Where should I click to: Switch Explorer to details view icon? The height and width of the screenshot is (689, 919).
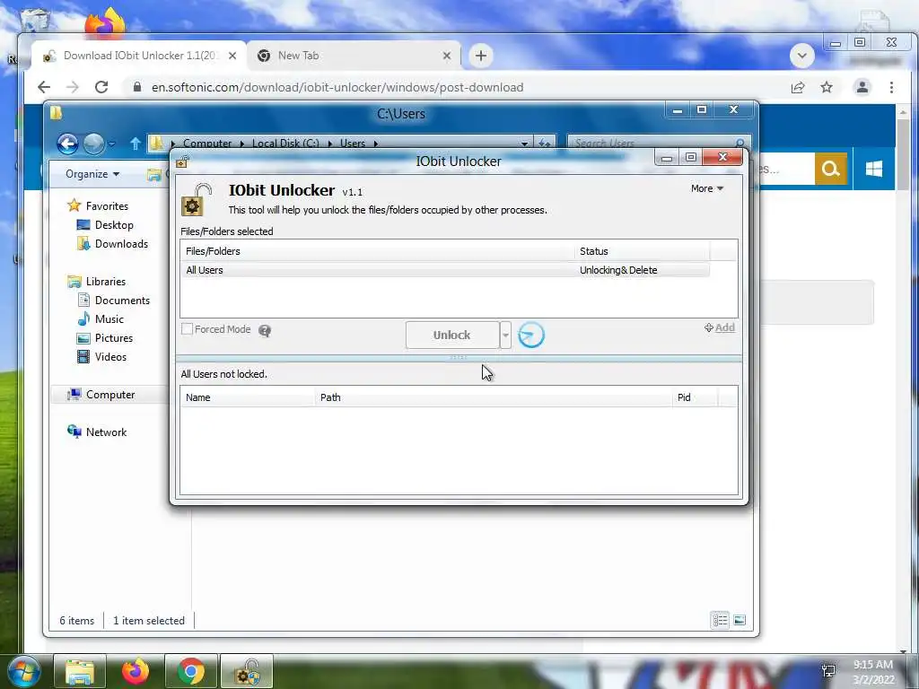[x=721, y=620]
